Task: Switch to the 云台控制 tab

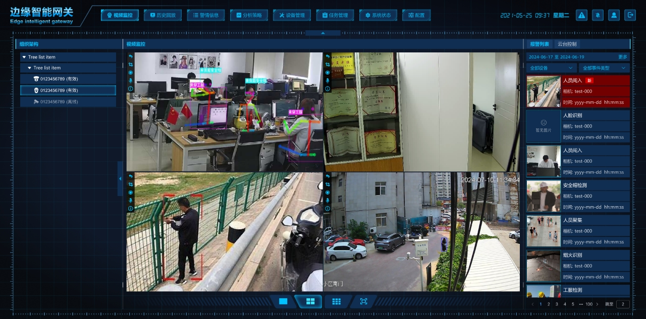Action: pos(567,44)
